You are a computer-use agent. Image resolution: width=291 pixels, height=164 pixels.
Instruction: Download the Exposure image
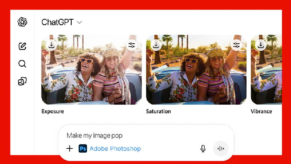click(x=51, y=45)
